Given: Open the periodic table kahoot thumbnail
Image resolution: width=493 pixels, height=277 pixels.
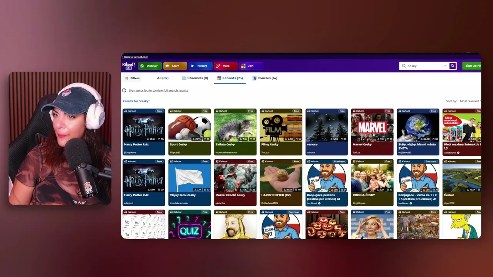Looking at the screenshot, I should 144,227.
